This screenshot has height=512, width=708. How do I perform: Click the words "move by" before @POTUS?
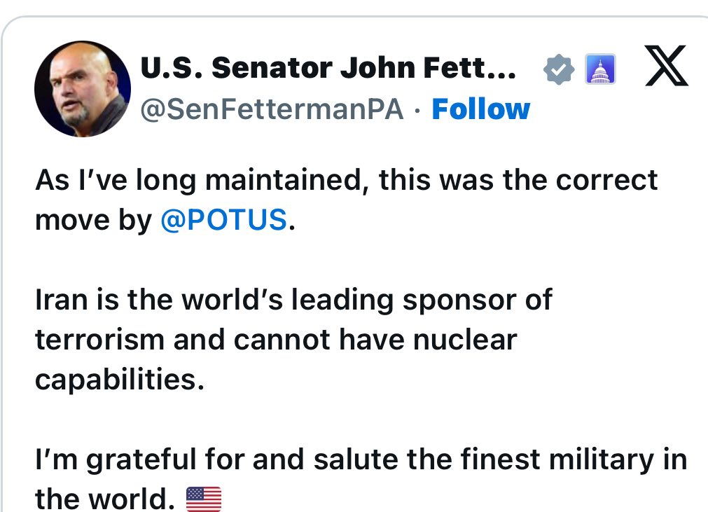(x=93, y=220)
